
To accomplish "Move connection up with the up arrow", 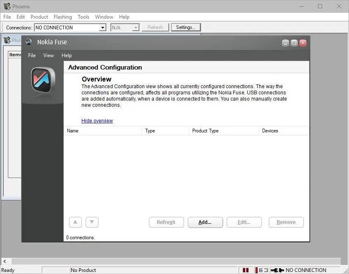I will [75, 222].
